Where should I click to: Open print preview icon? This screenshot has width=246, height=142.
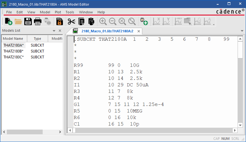tap(47, 21)
